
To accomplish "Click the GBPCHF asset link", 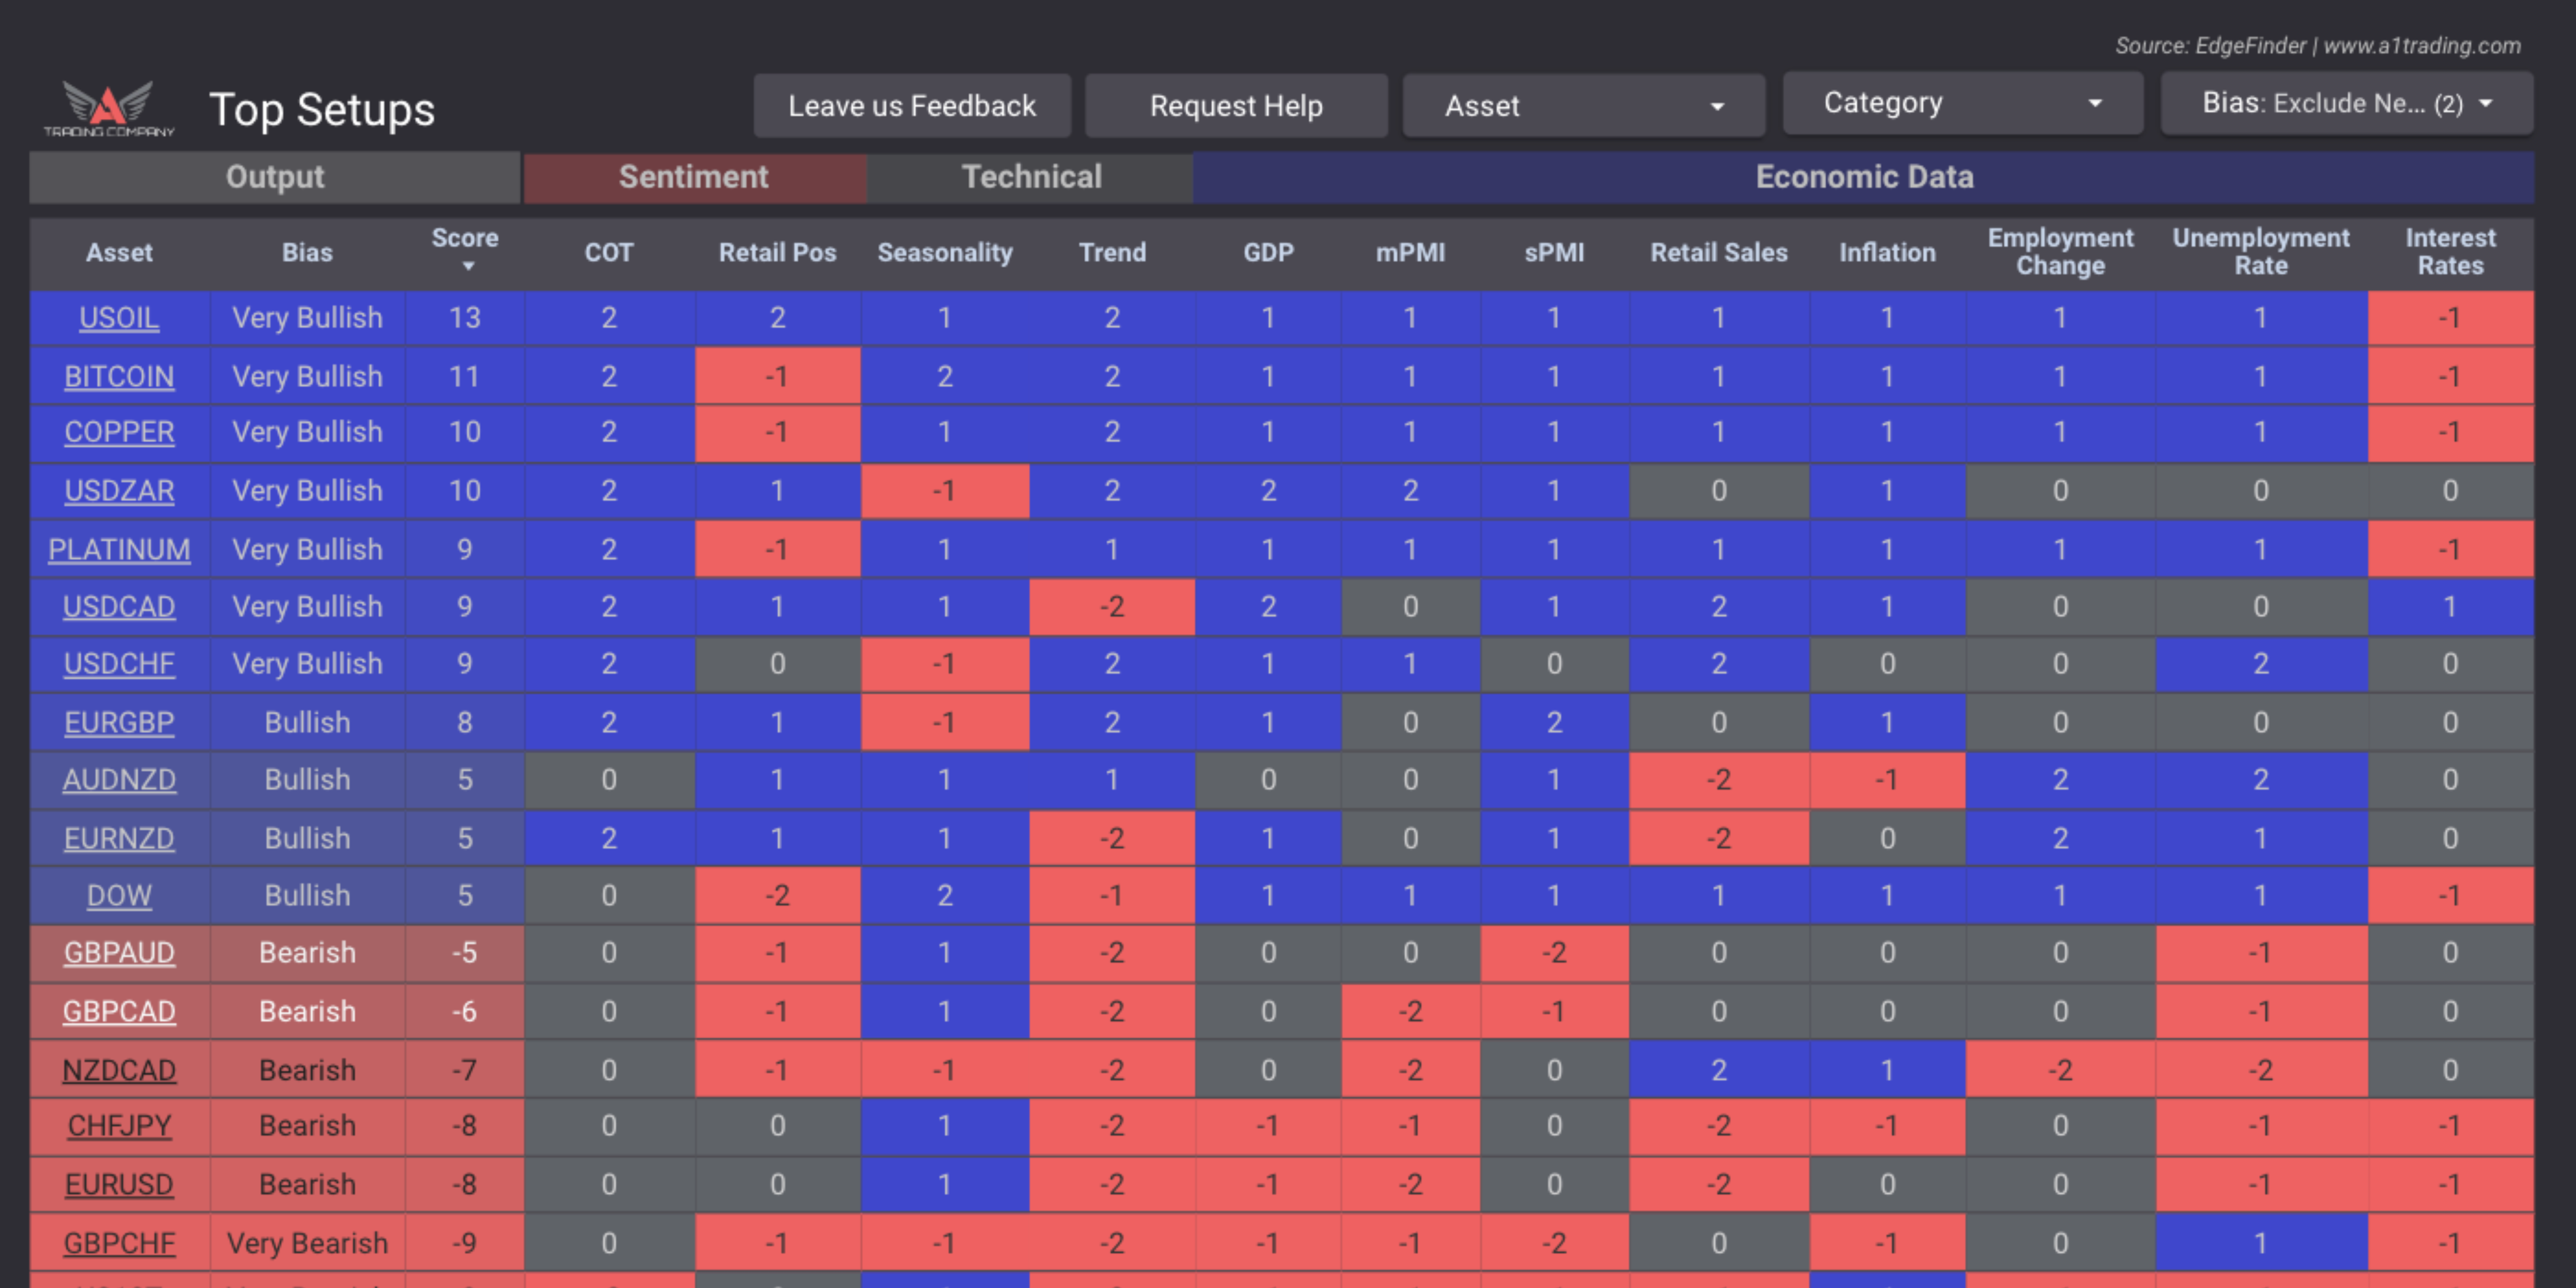I will point(118,1242).
